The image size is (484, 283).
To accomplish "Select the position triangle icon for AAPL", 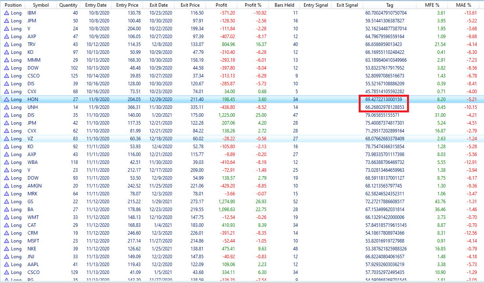I will (6, 265).
